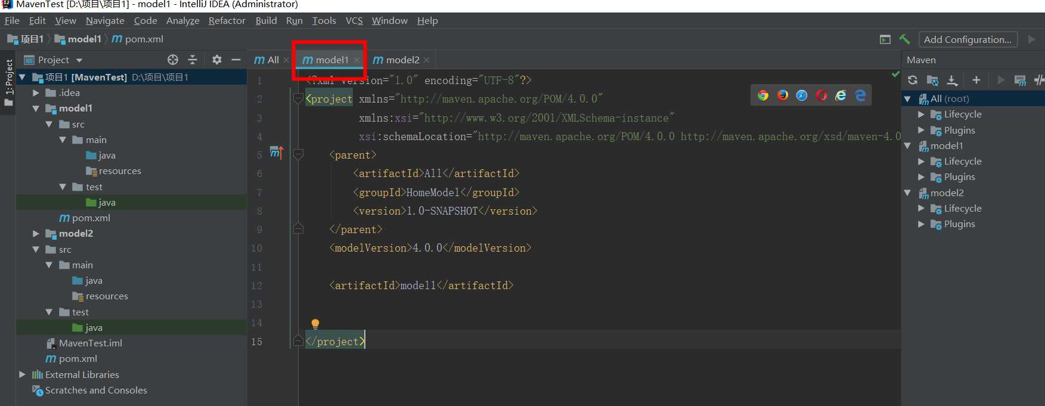1045x406 pixels.
Task: Click groupId HomeModel line in editor
Action: (436, 193)
